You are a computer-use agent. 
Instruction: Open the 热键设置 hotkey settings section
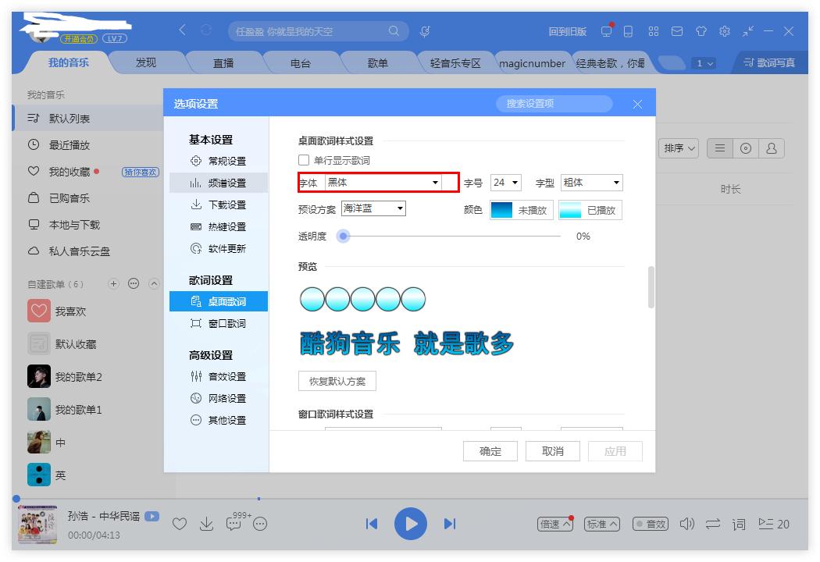(x=223, y=226)
